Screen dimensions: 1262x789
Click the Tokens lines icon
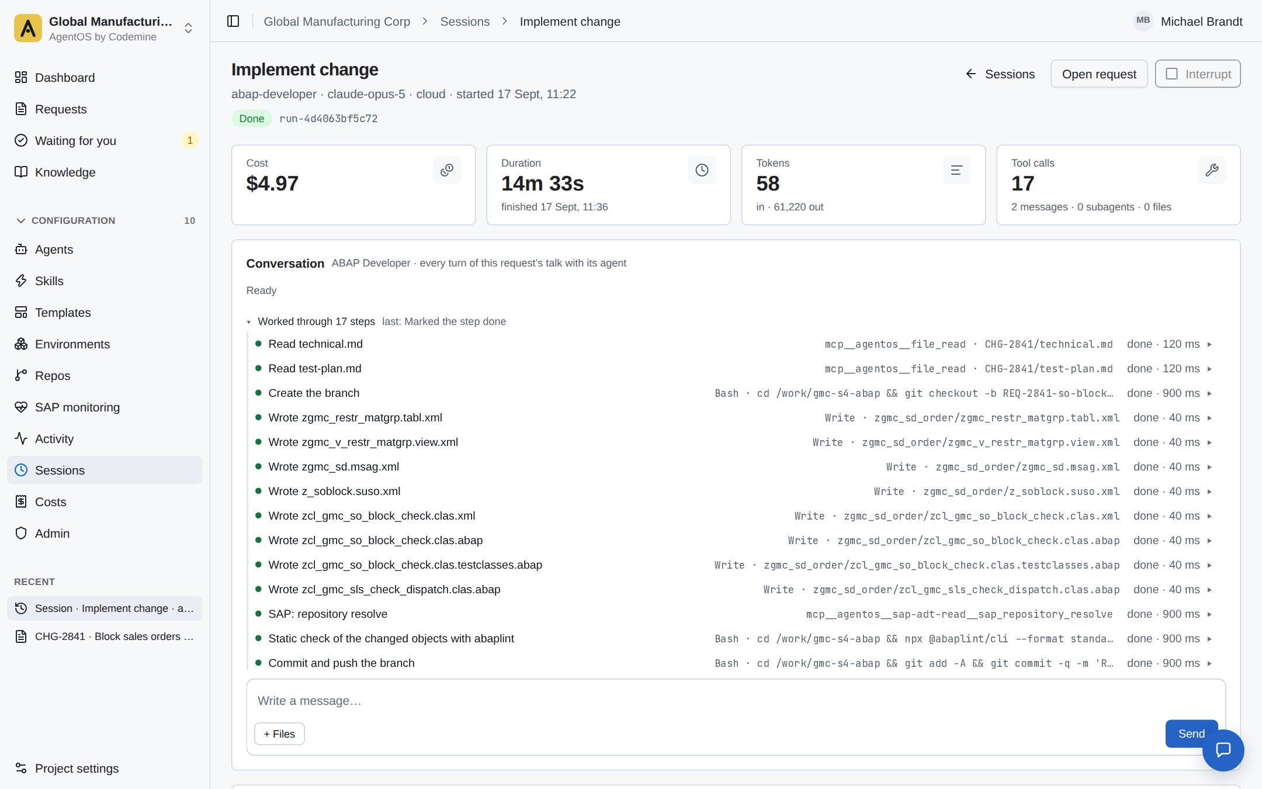(x=956, y=170)
